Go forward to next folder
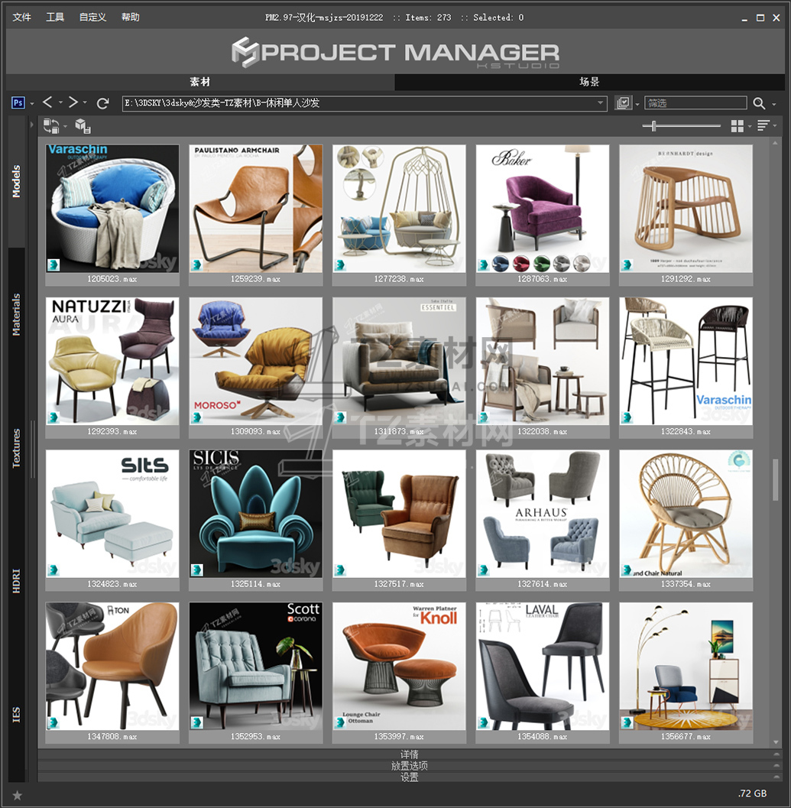 [73, 102]
